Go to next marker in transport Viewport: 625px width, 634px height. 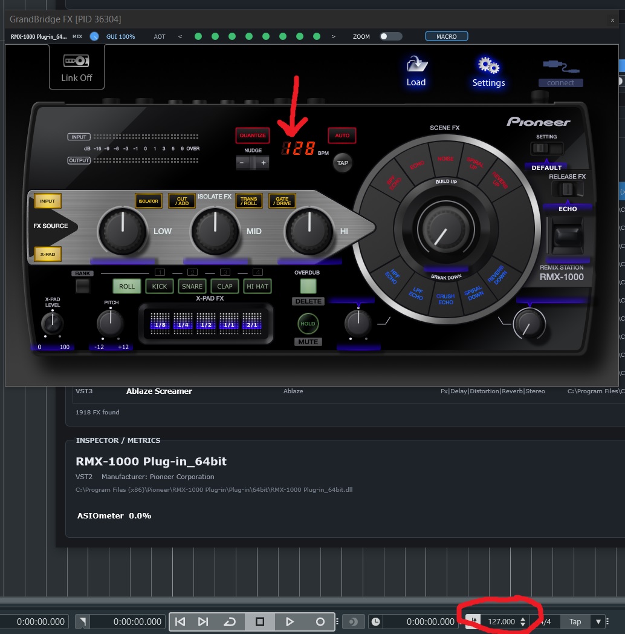click(203, 621)
